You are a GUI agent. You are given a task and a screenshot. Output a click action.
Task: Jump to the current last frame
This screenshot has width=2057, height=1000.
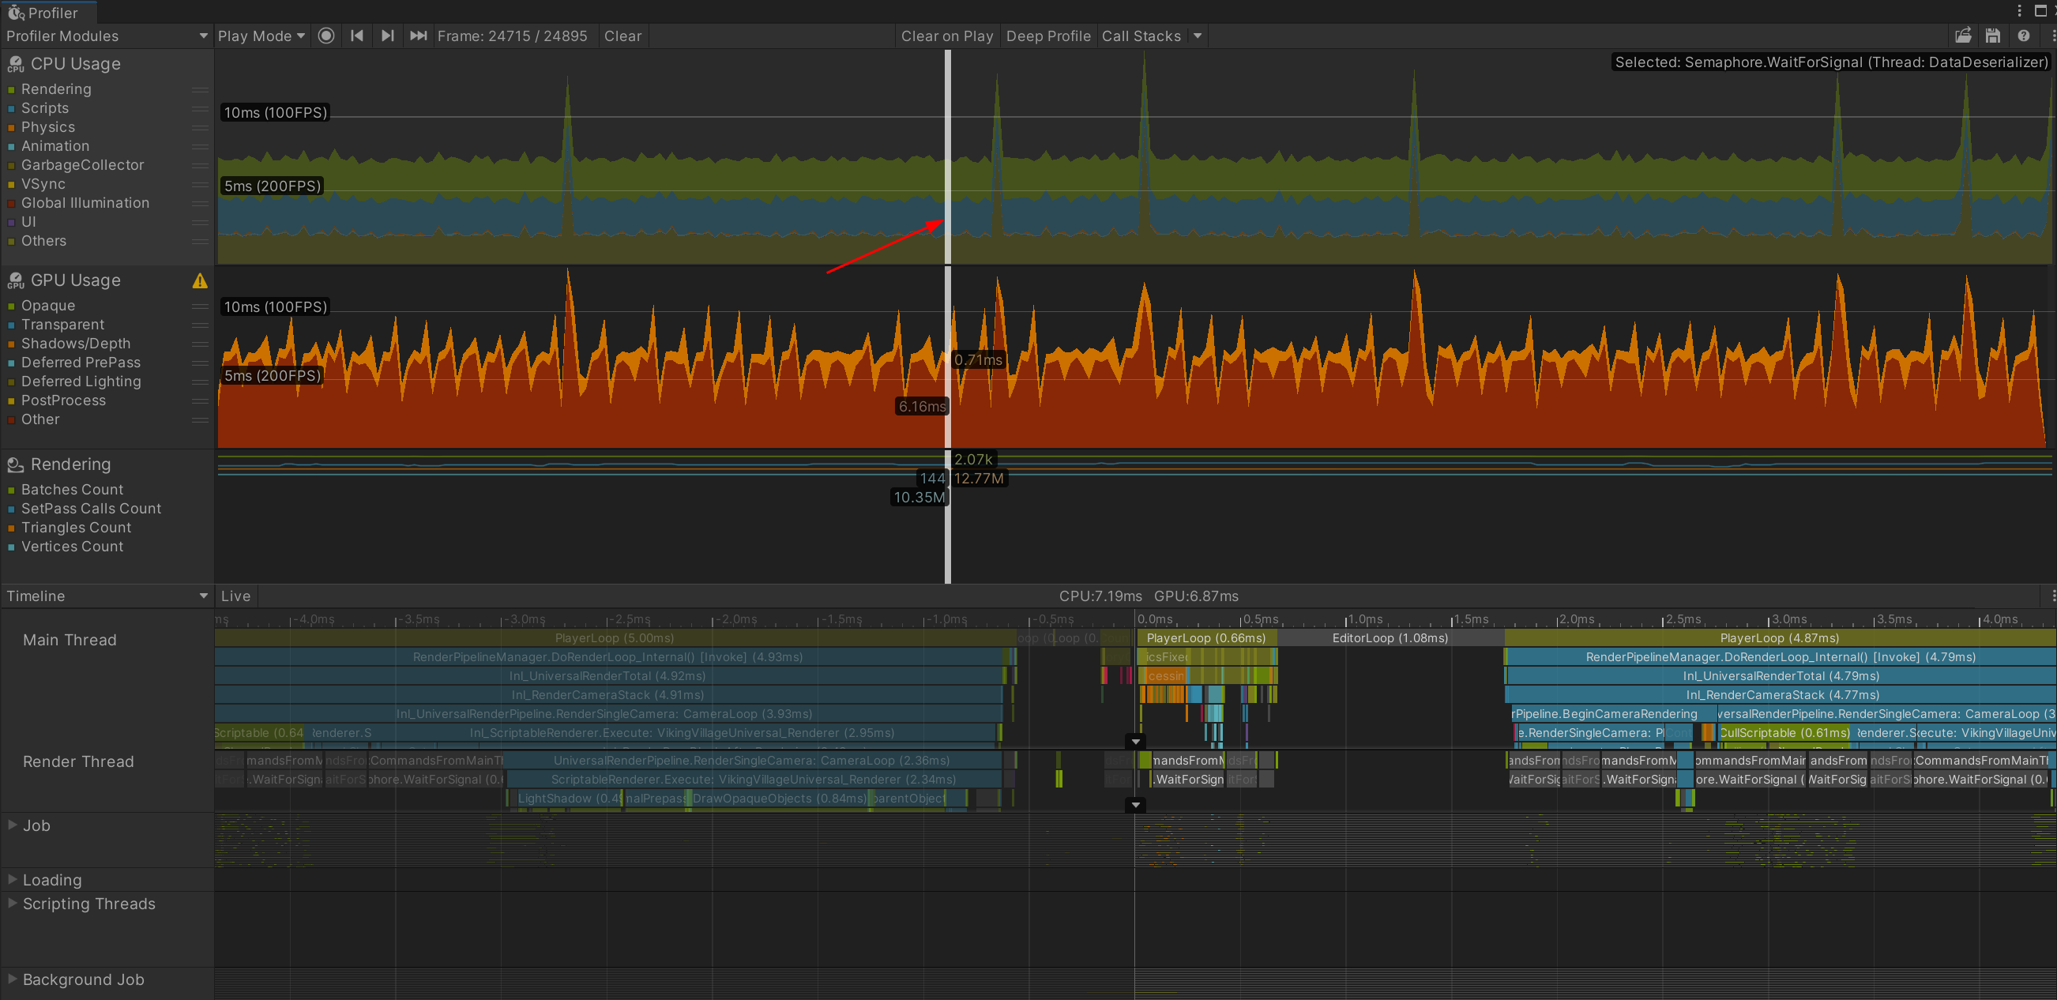click(x=418, y=36)
